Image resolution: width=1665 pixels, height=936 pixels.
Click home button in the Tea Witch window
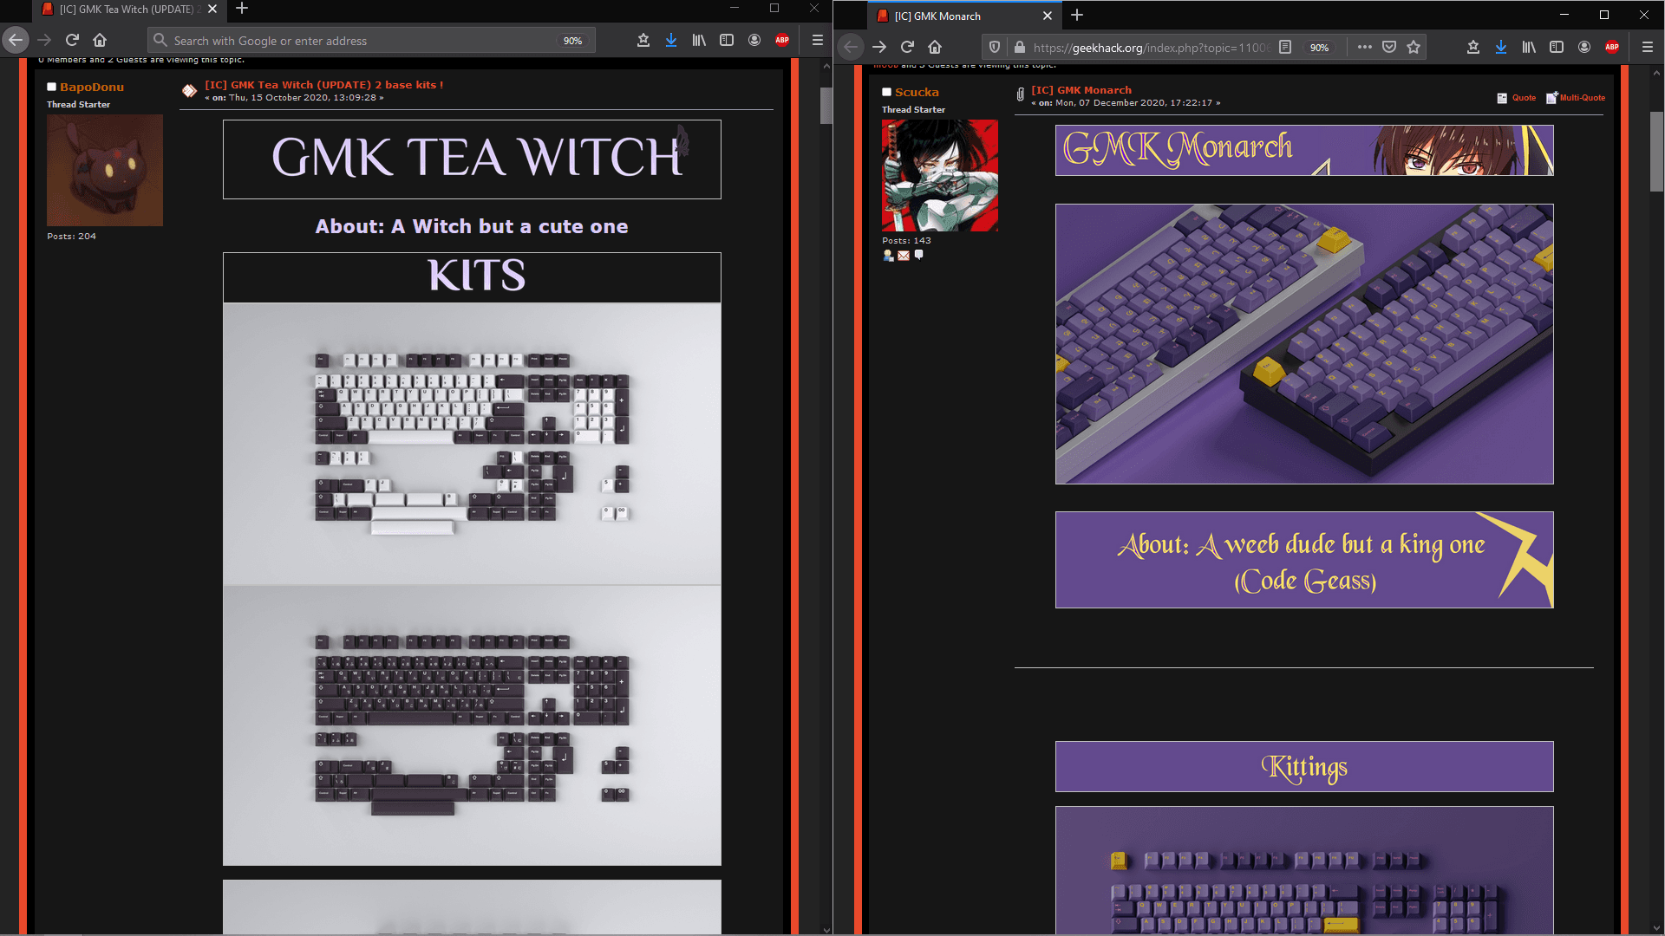click(100, 41)
